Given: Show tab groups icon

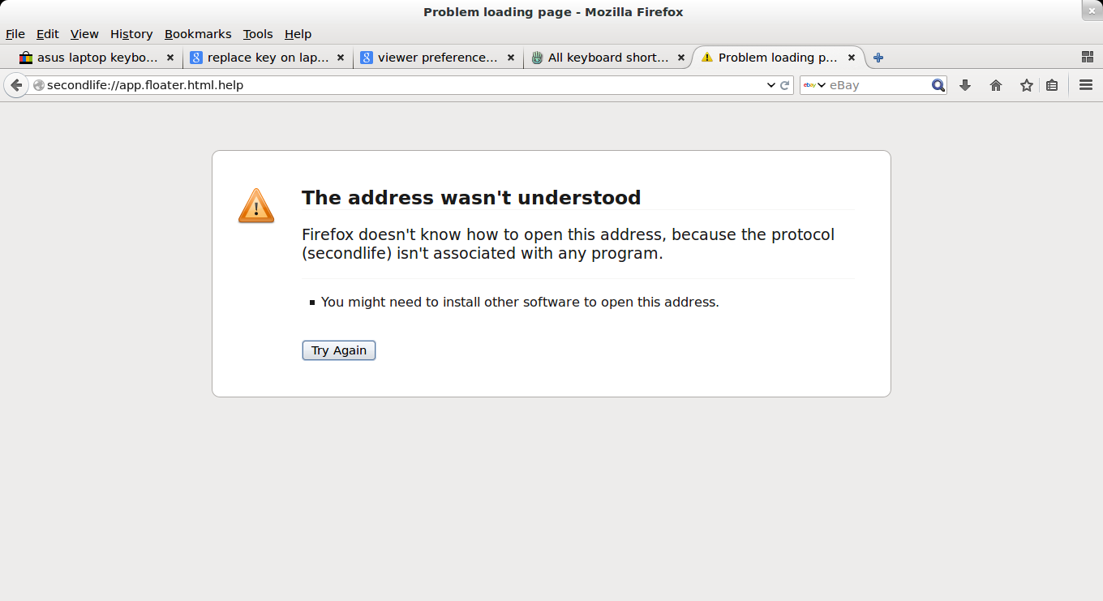Looking at the screenshot, I should pyautogui.click(x=1088, y=57).
